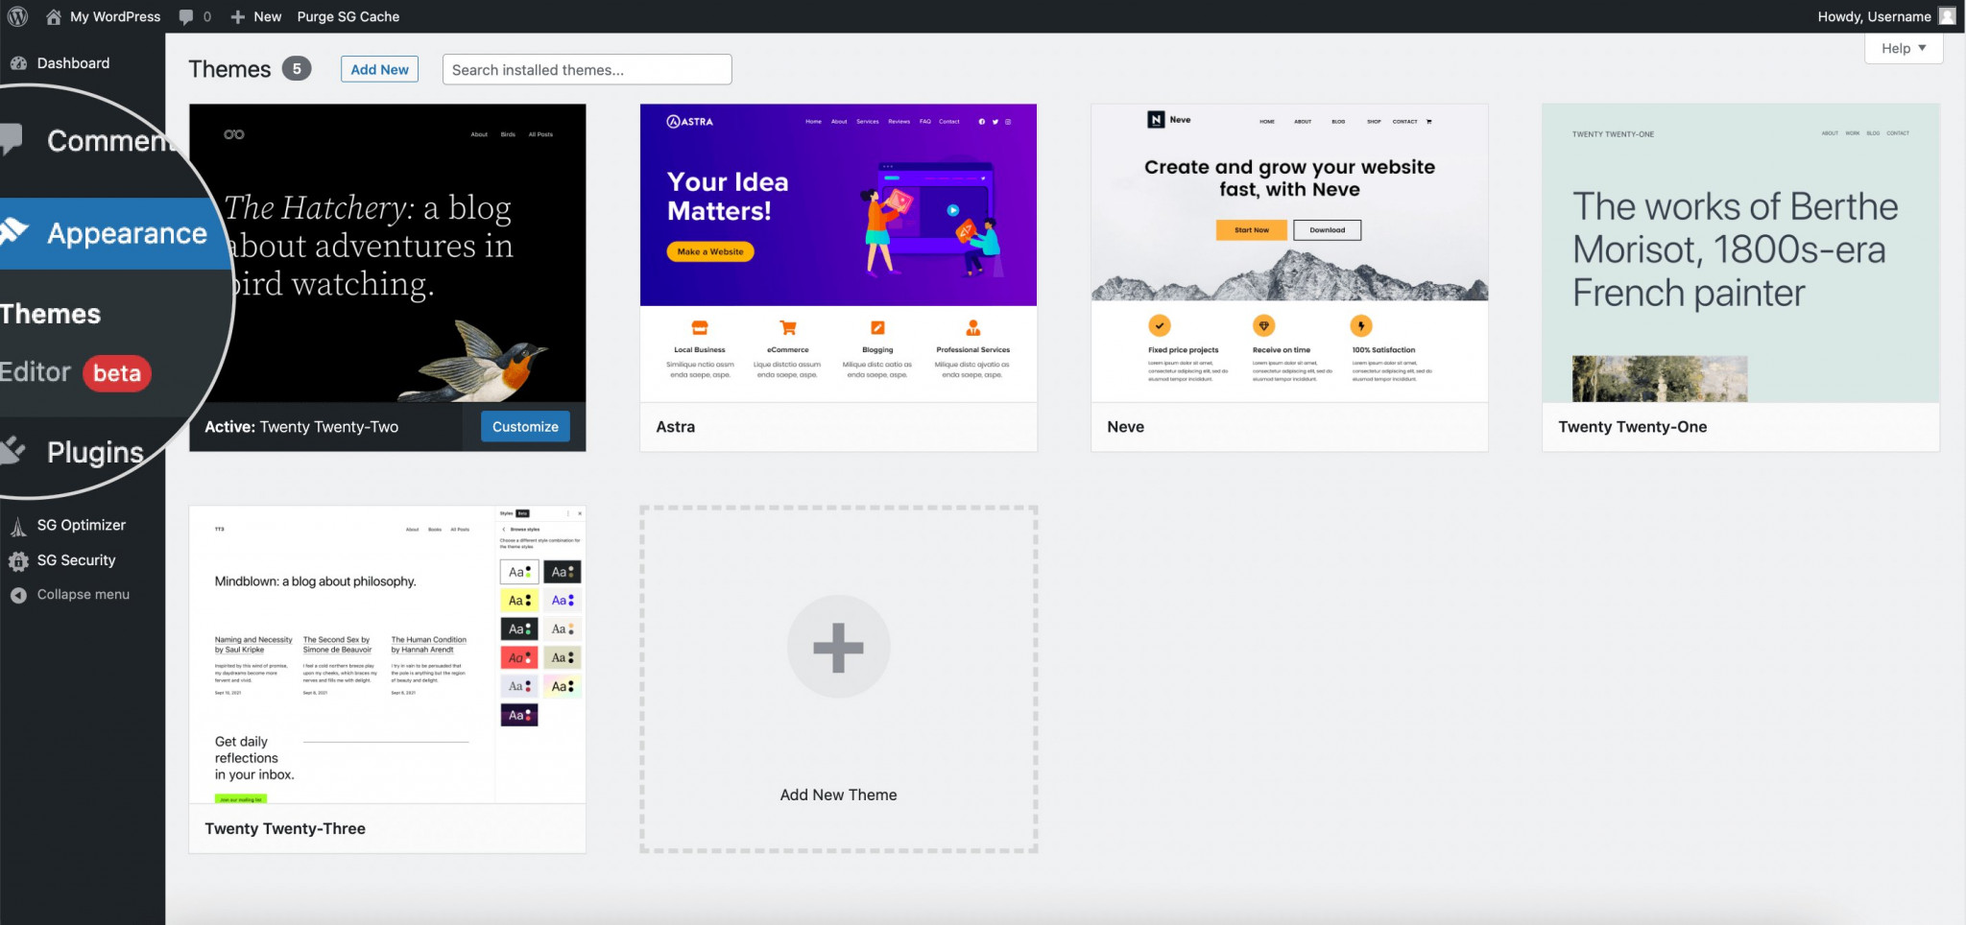Viewport: 1966px width, 925px height.
Task: Open the SG Security menu
Action: click(x=76, y=560)
